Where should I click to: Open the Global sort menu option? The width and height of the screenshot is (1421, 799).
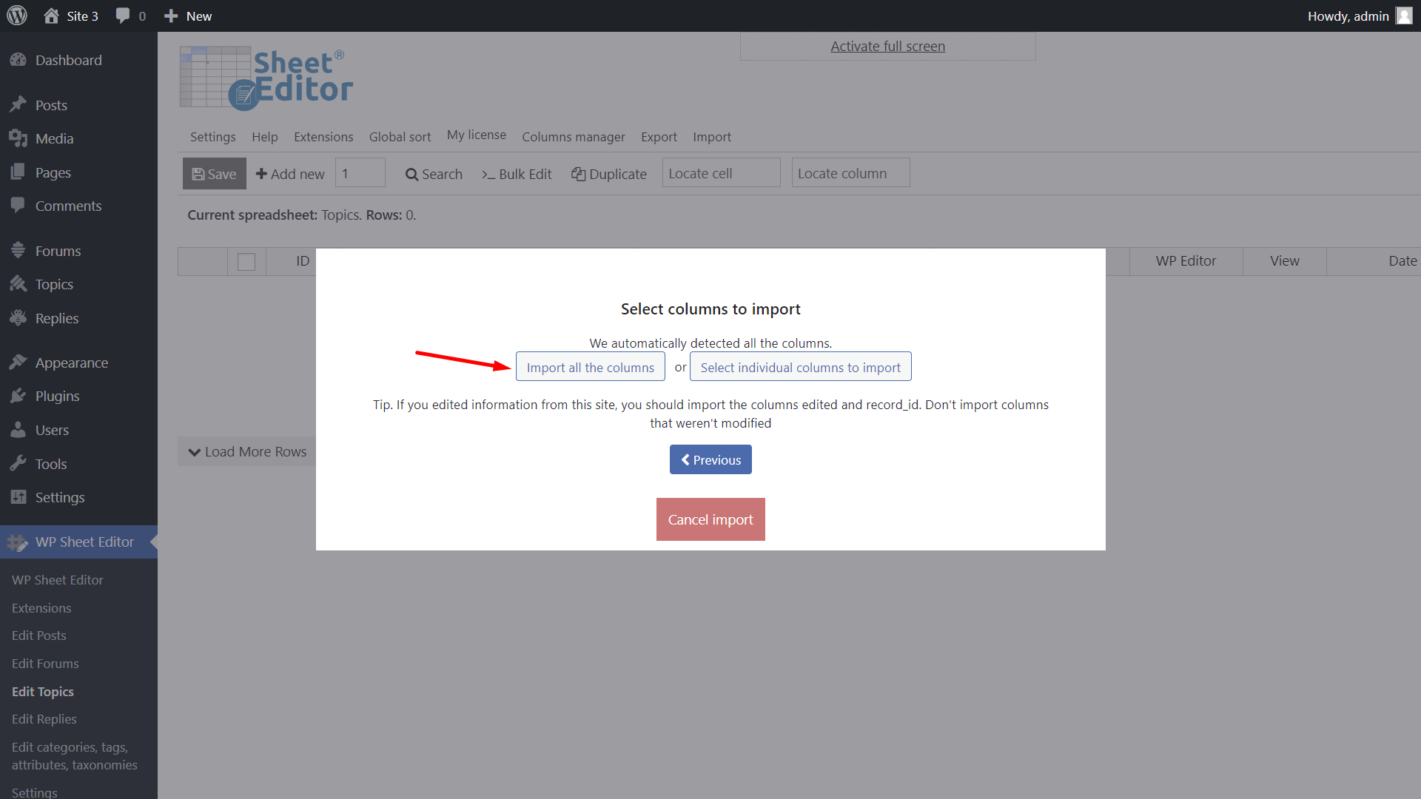tap(400, 137)
